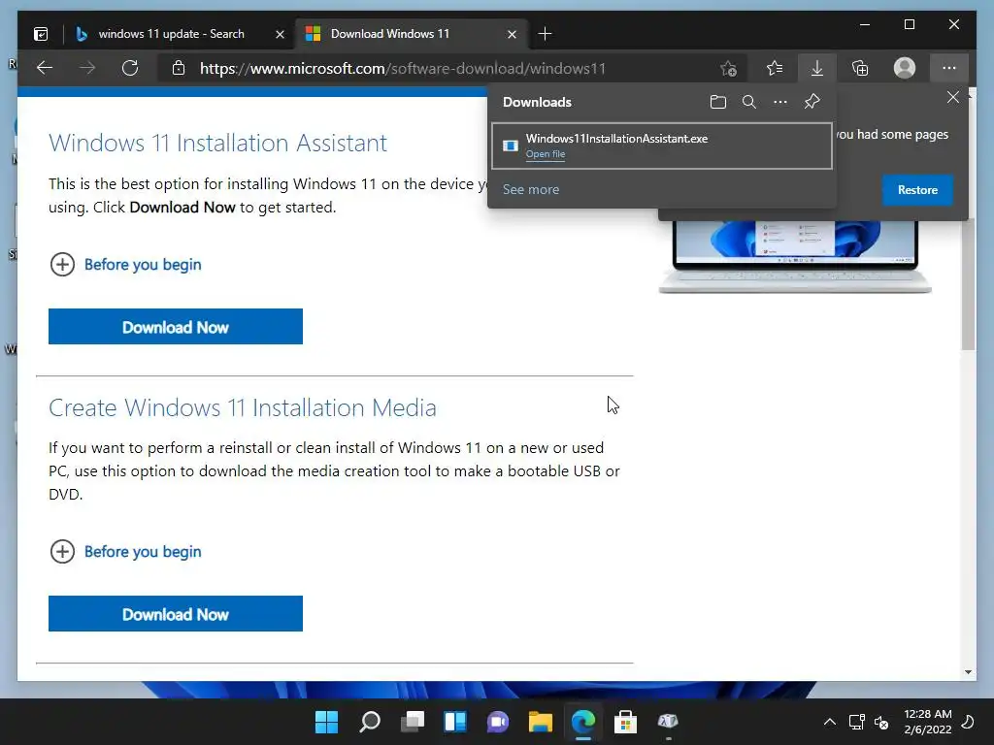Click the network tray icon
This screenshot has width=994, height=745.
(x=856, y=722)
